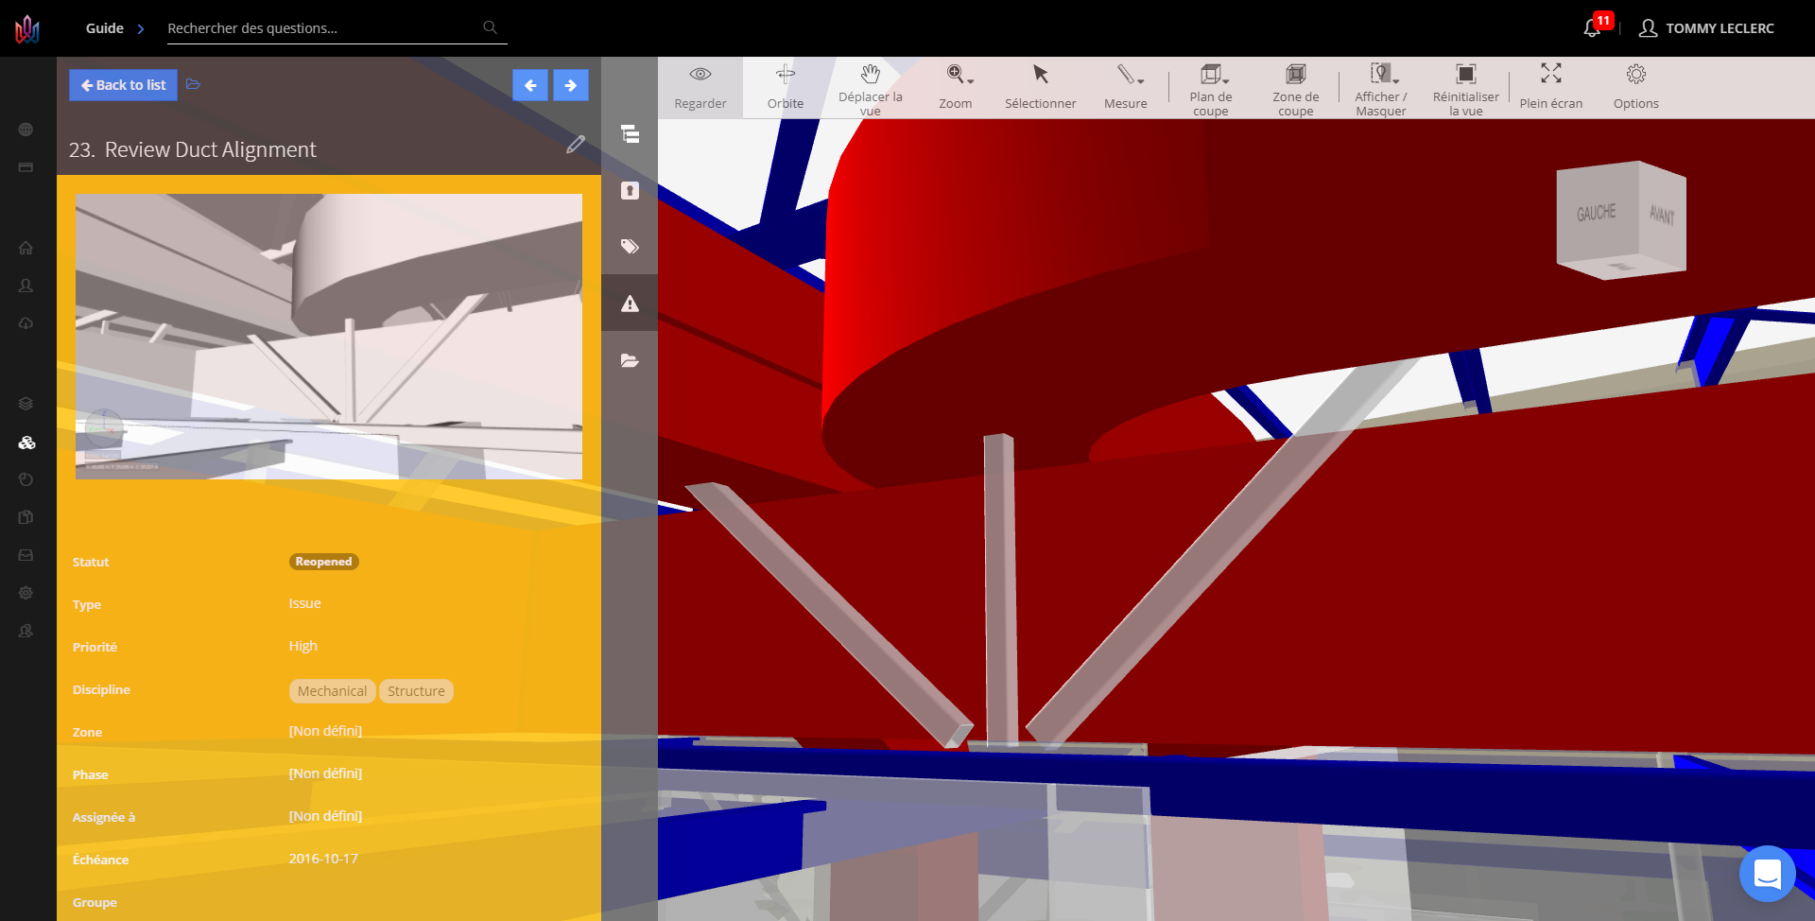This screenshot has height=921, width=1815.
Task: Click the Zone value [Non défini]
Action: coord(325,731)
